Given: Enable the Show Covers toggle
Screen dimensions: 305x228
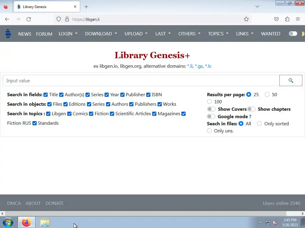Looking at the screenshot, I should click(x=211, y=109).
